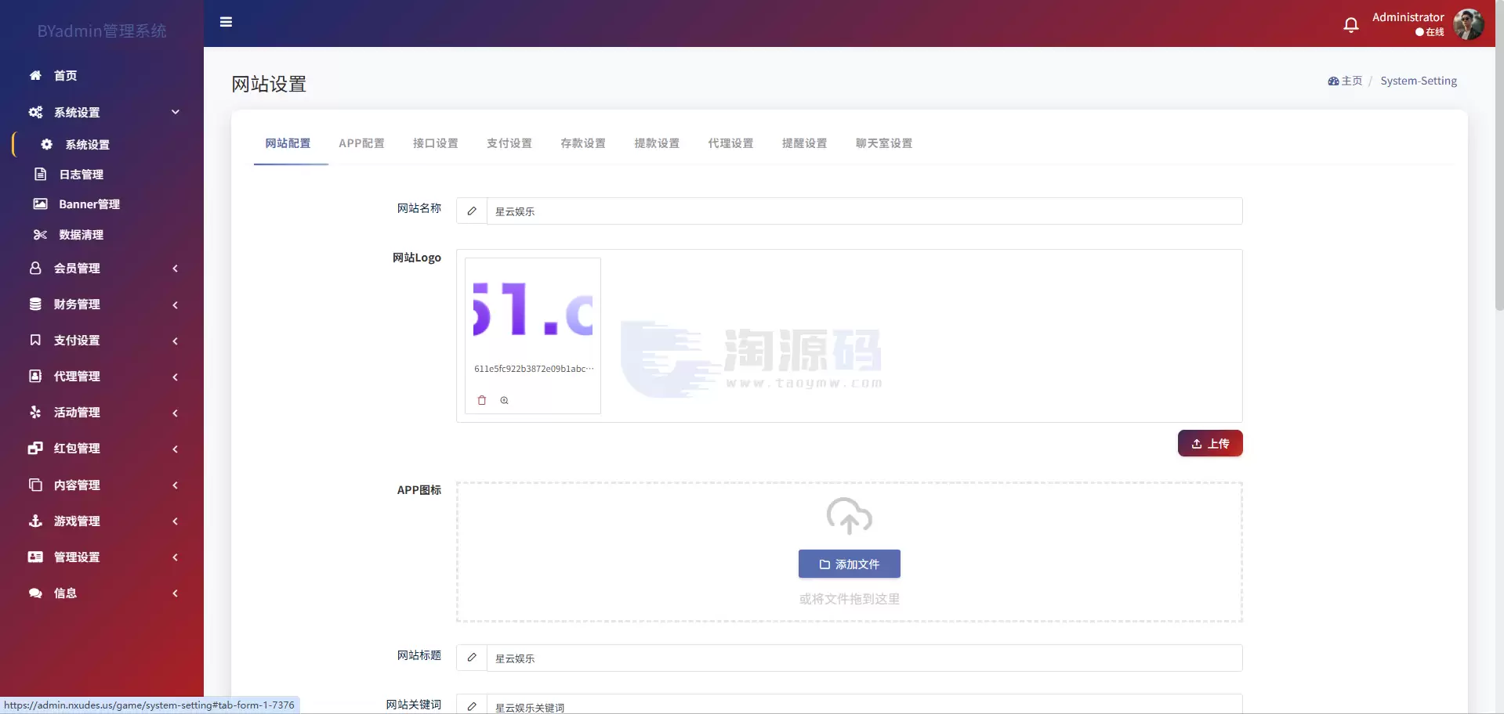The image size is (1504, 714).
Task: Open 主页 breadcrumb link
Action: tap(1345, 81)
